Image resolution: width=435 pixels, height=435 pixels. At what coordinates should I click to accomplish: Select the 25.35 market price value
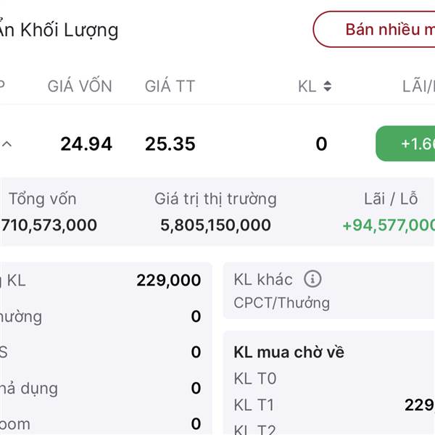click(x=170, y=144)
